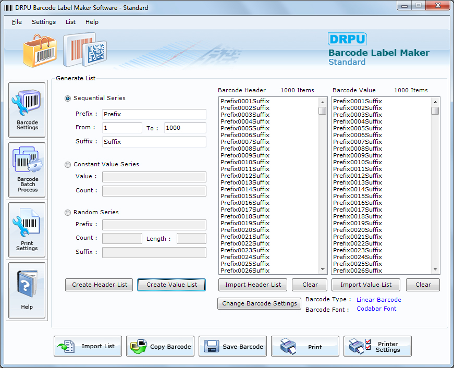The width and height of the screenshot is (454, 368).
Task: Click the Sequential Series Suffix field
Action: pyautogui.click(x=154, y=142)
